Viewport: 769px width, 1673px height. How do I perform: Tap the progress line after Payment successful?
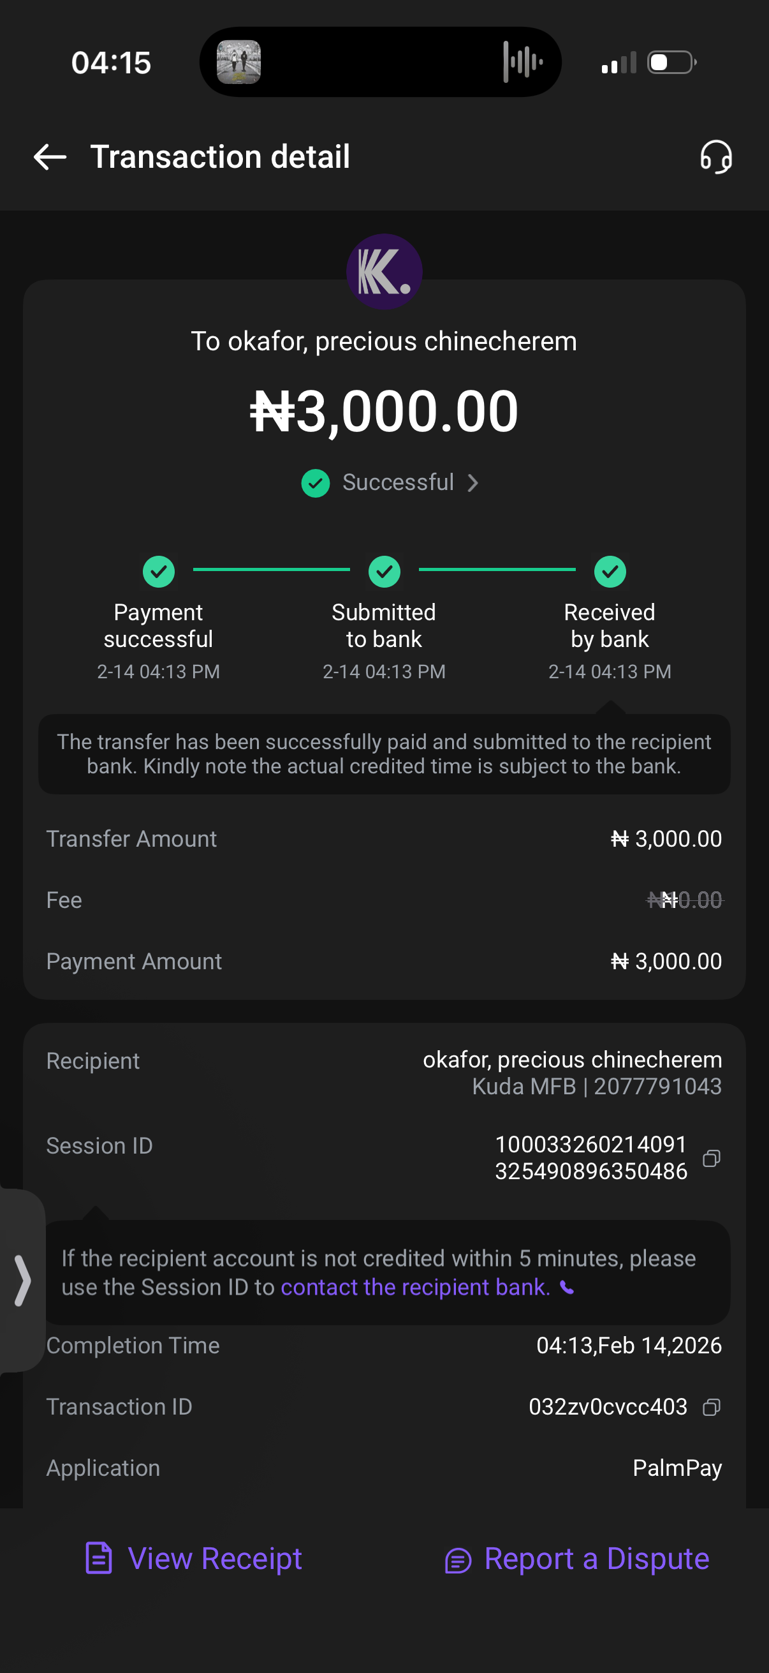tap(271, 570)
